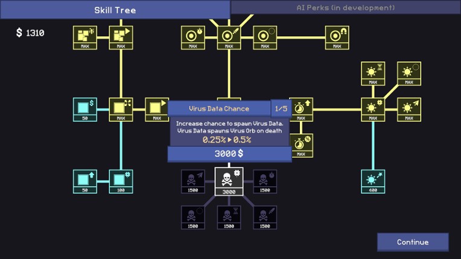461x259 pixels.
Task: Select the skull with stopwatch skill node
Action: pyautogui.click(x=265, y=181)
